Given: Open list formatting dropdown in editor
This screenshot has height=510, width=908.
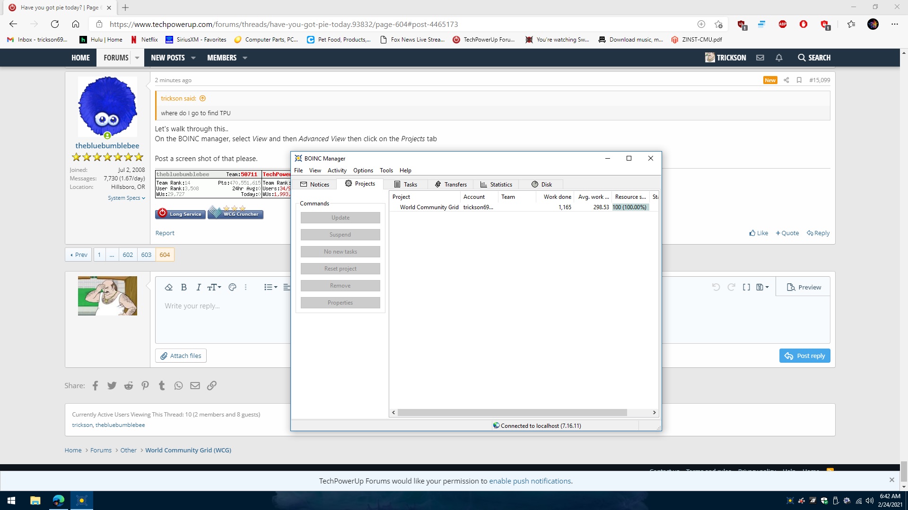Looking at the screenshot, I should tap(271, 287).
